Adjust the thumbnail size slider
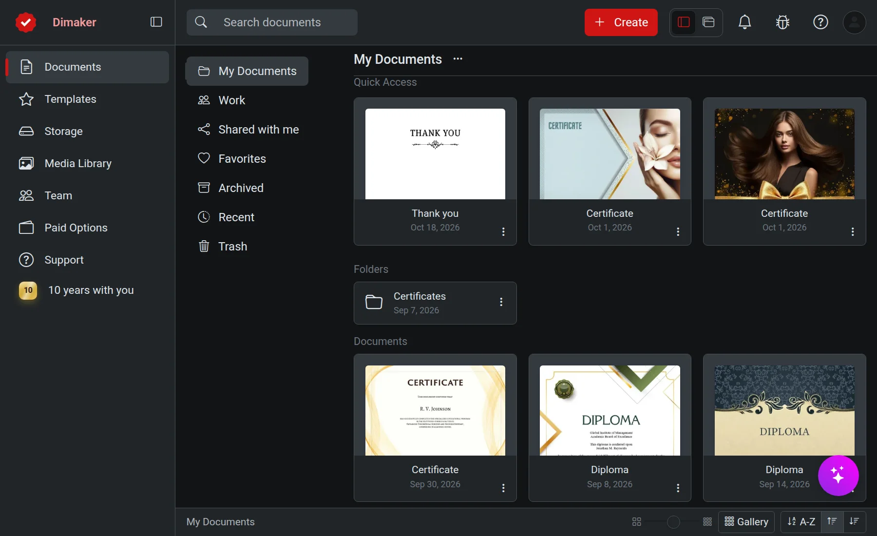877x536 pixels. (673, 522)
